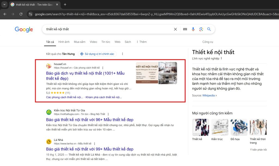Open the browser tab search dropdown arrow
This screenshot has height=166, width=279.
[4, 4]
